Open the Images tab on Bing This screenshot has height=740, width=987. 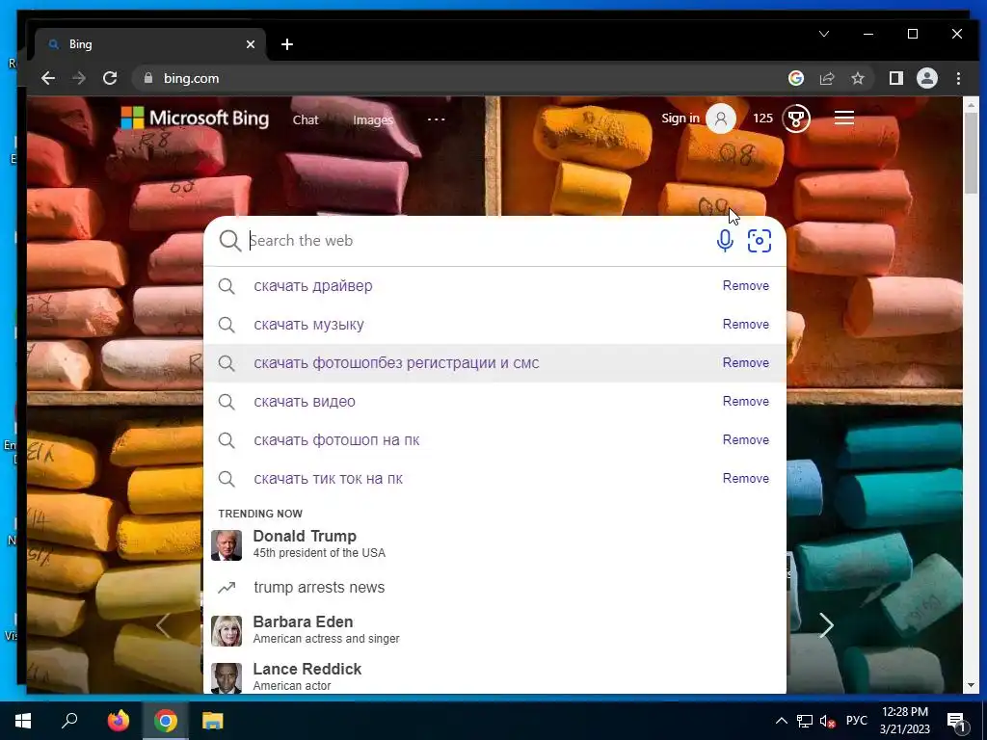click(373, 119)
